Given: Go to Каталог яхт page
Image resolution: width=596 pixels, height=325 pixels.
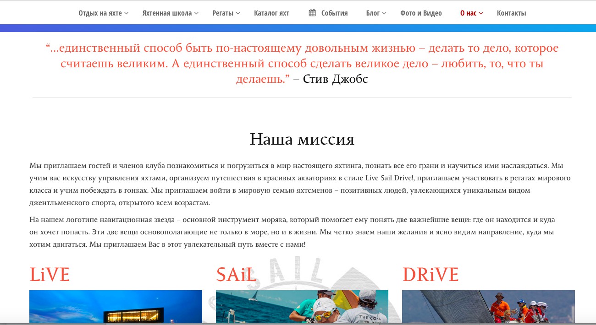Looking at the screenshot, I should click(271, 13).
